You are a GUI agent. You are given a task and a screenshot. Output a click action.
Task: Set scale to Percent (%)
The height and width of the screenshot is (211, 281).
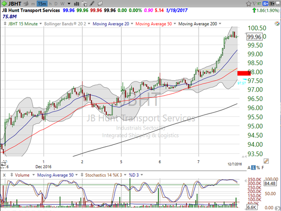[x=258, y=167]
